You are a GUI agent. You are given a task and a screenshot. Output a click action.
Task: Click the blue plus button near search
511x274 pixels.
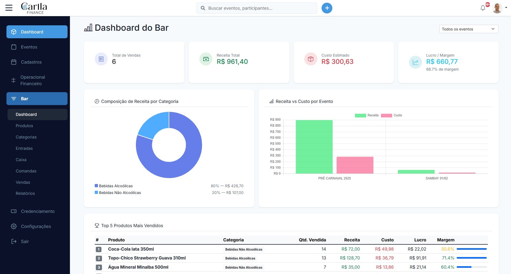pos(327,8)
